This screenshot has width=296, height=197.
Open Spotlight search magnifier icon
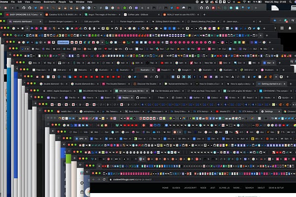pos(291,1)
